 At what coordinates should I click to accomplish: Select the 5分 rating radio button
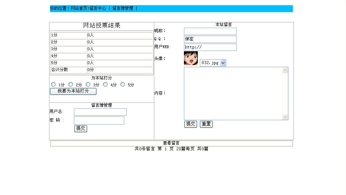[123, 85]
